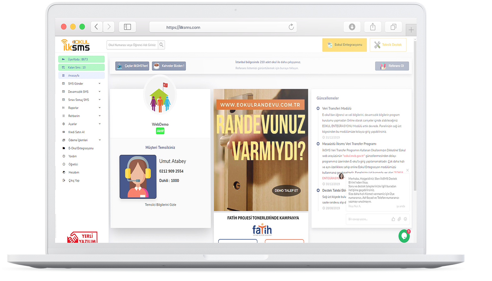Attach a file with the chat paperclip icon
492x281 pixels.
(399, 219)
